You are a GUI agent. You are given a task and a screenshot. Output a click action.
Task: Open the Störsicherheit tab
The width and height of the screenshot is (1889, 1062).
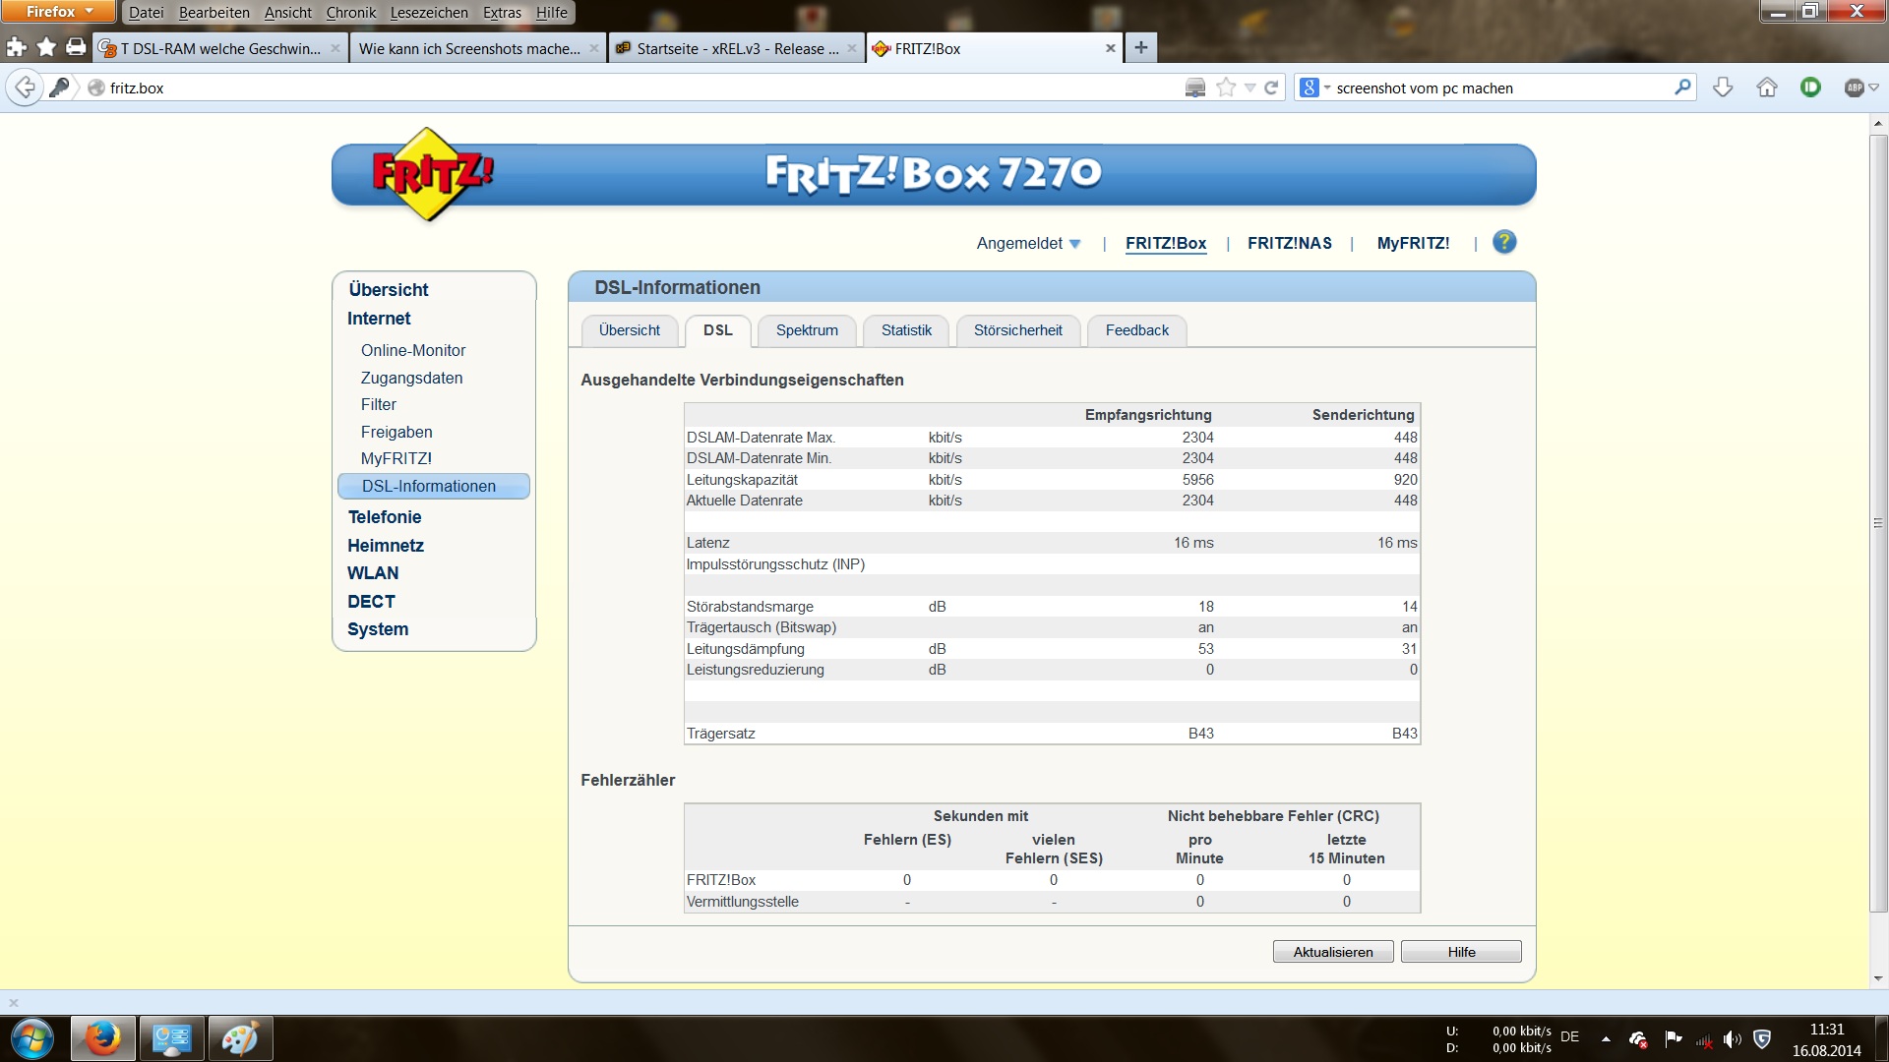click(1017, 330)
